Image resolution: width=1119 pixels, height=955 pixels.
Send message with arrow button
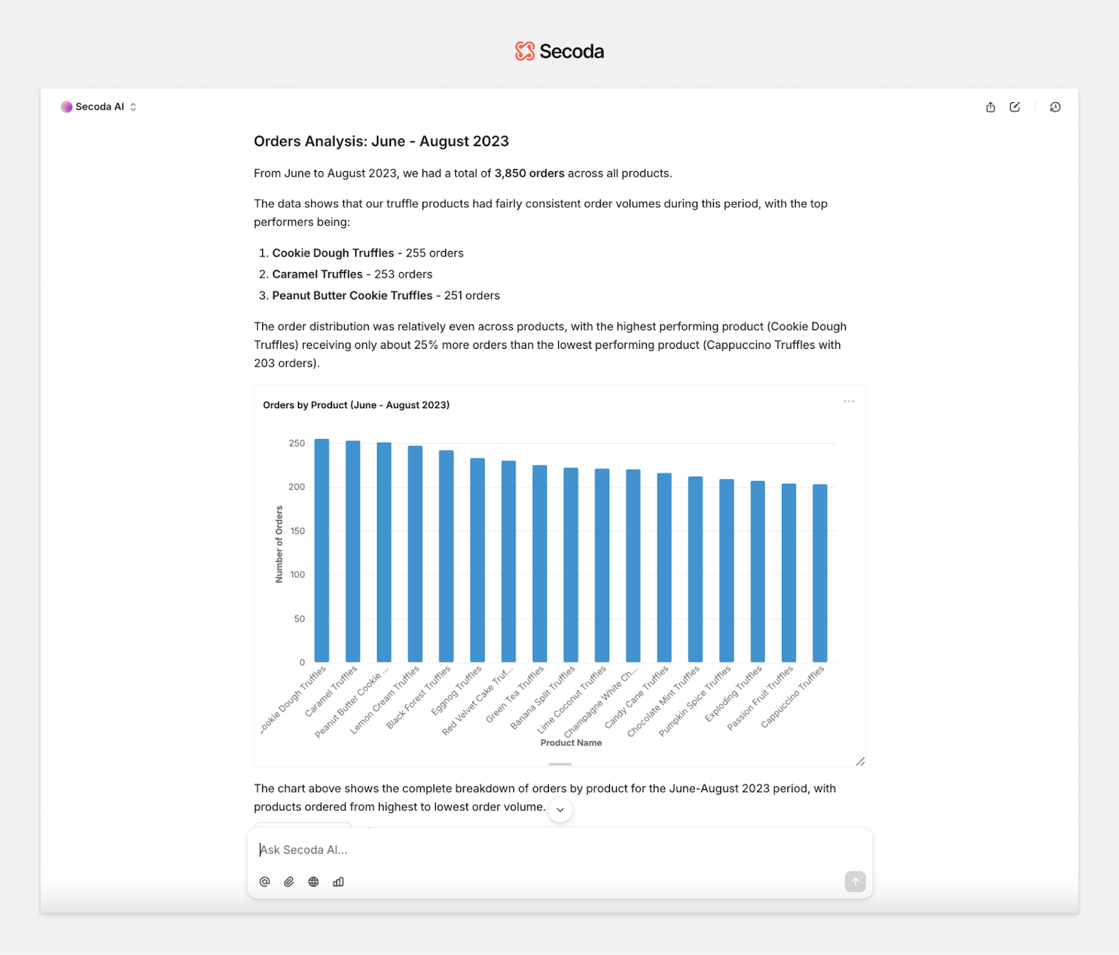click(x=855, y=882)
